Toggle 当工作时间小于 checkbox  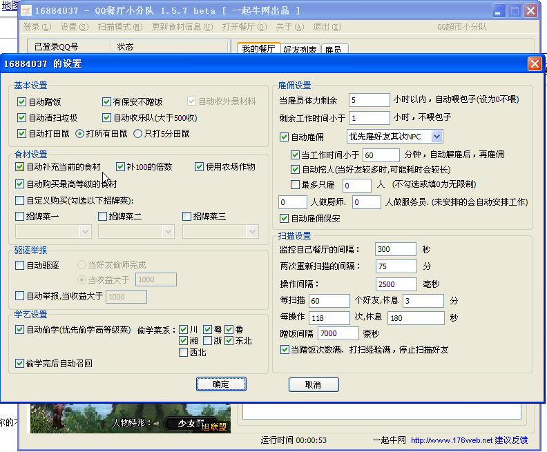[295, 155]
